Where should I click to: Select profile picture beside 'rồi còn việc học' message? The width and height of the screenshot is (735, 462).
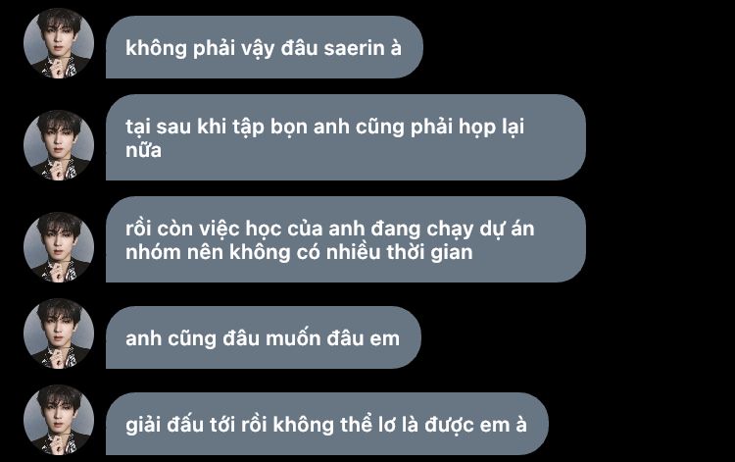tap(59, 247)
